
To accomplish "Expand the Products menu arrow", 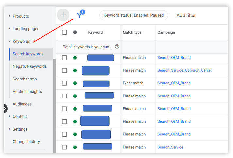I will tap(9, 16).
